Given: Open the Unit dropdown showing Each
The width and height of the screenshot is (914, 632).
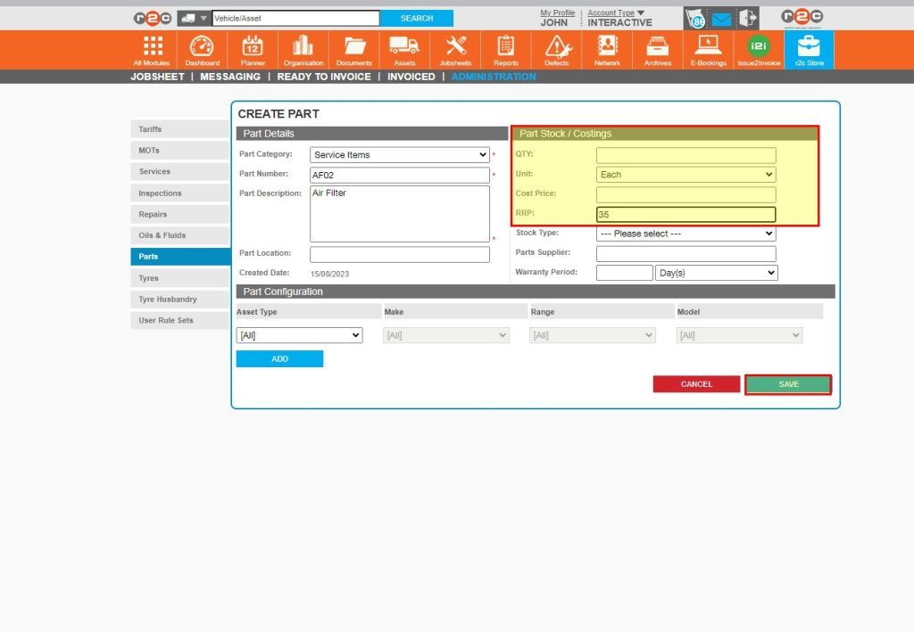Looking at the screenshot, I should point(686,175).
